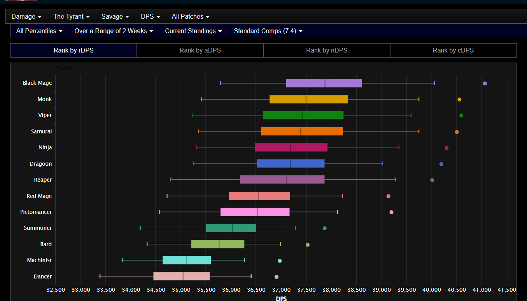
Task: Select the pale pink Dancer box plot
Action: [182, 276]
